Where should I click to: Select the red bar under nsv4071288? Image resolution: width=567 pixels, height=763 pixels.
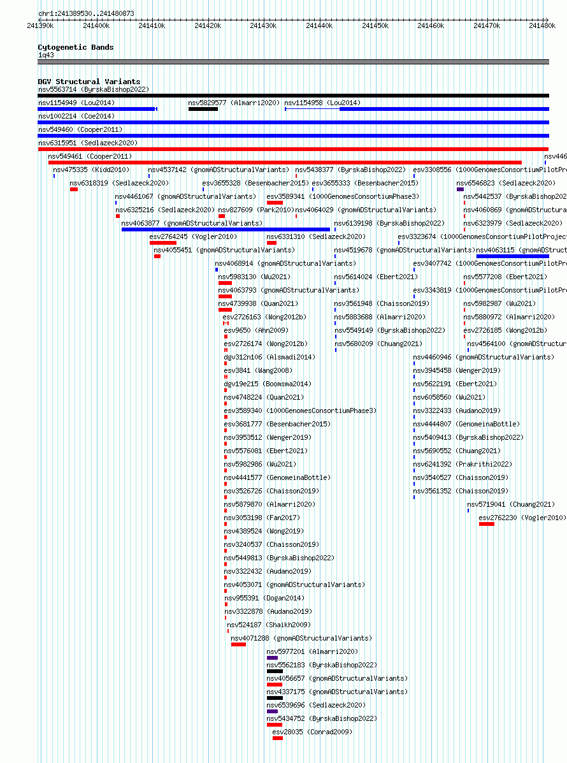[x=238, y=644]
